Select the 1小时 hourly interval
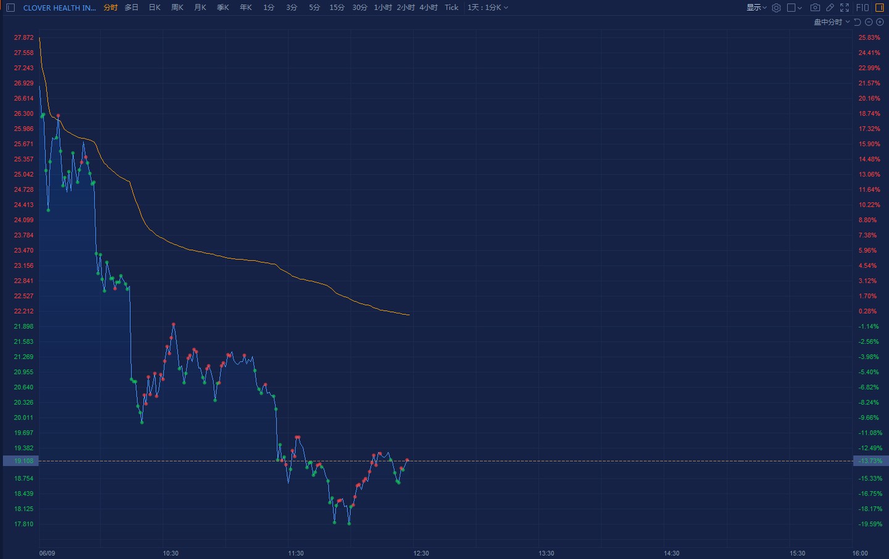The width and height of the screenshot is (889, 559). click(x=383, y=7)
